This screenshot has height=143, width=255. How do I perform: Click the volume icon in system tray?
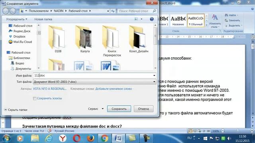[229, 138]
